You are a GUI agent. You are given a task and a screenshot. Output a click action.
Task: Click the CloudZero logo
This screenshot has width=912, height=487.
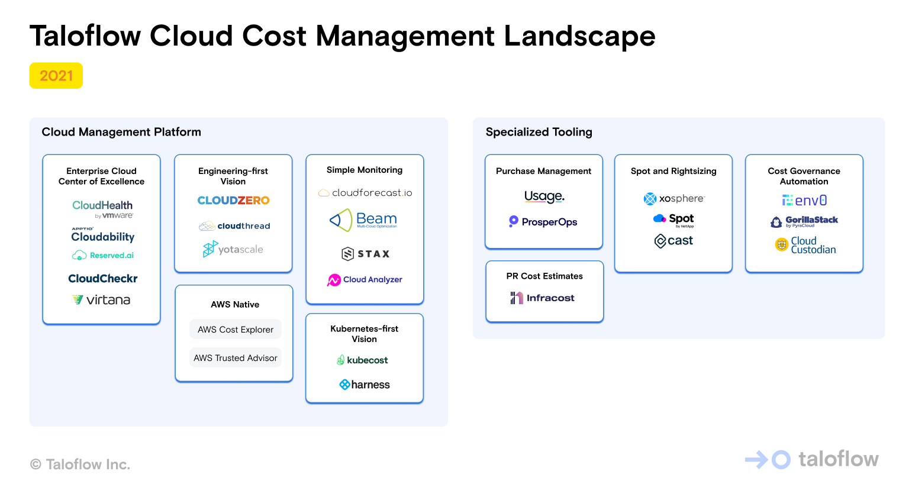click(233, 200)
